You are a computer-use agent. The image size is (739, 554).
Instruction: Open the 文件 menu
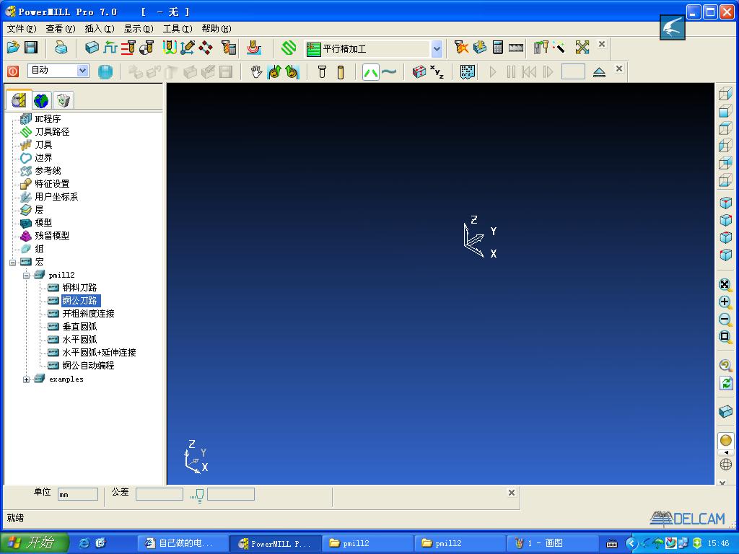point(22,29)
